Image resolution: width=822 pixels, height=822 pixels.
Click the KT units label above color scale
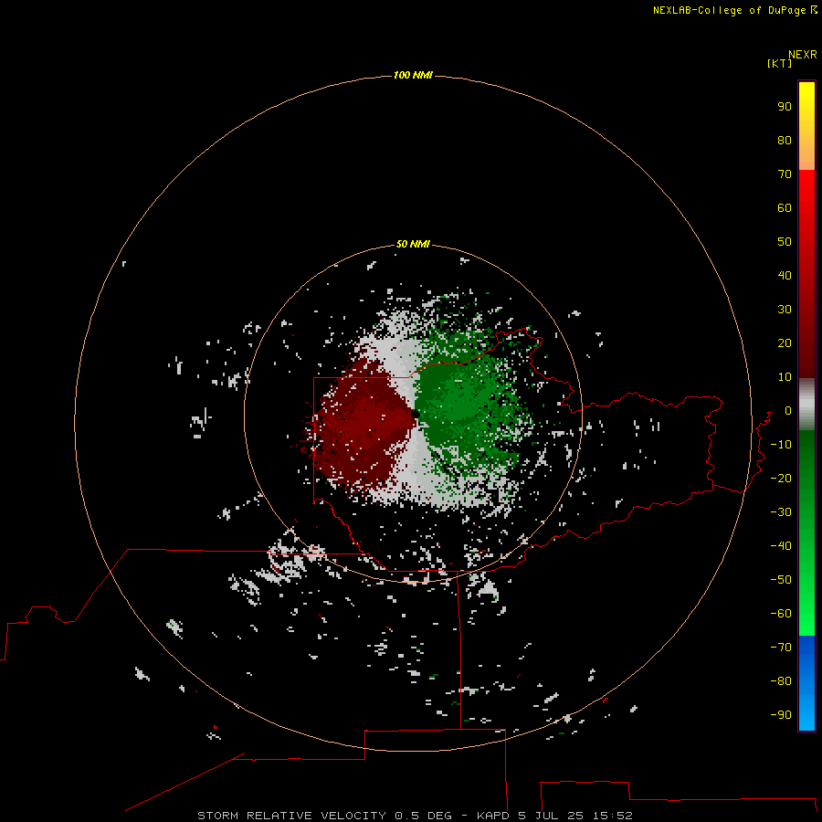tap(779, 63)
